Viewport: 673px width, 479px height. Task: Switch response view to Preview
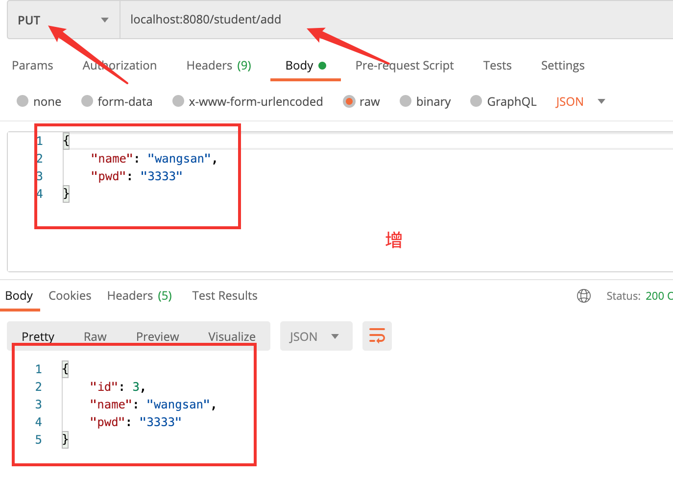click(157, 336)
